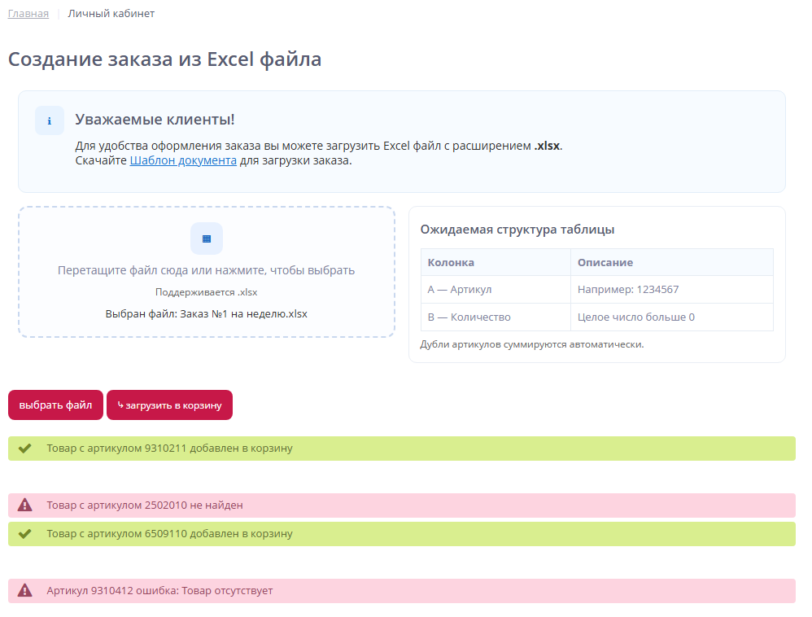Click the warning triangle for article 9310412
812x617 pixels.
pyautogui.click(x=24, y=591)
